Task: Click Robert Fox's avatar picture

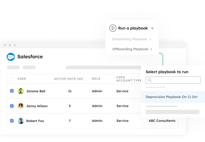Action: (21, 121)
